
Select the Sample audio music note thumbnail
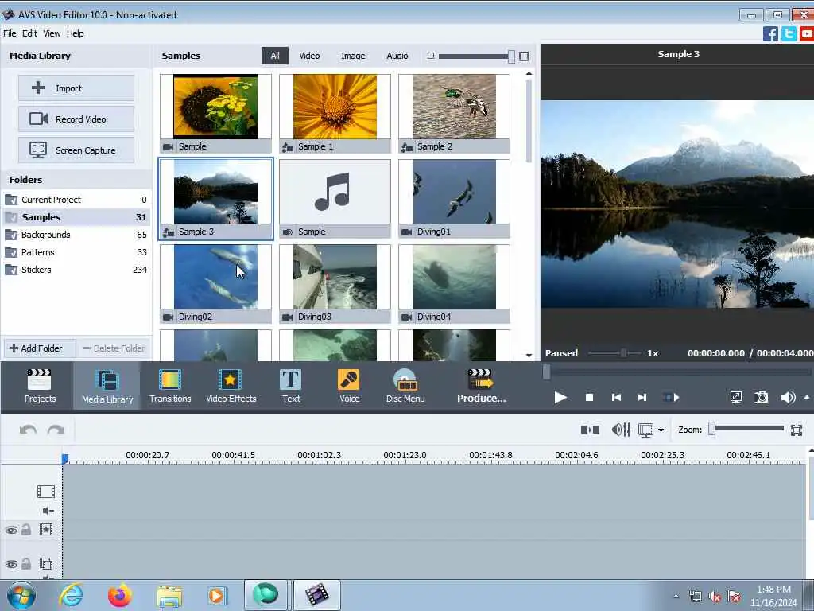(x=335, y=198)
